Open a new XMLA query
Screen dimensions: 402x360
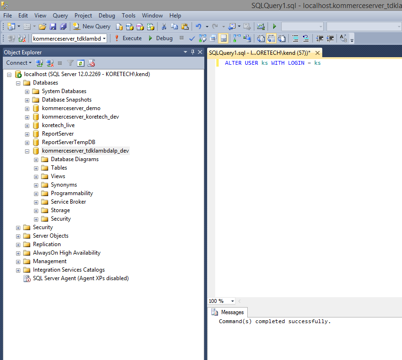pyautogui.click(x=151, y=26)
